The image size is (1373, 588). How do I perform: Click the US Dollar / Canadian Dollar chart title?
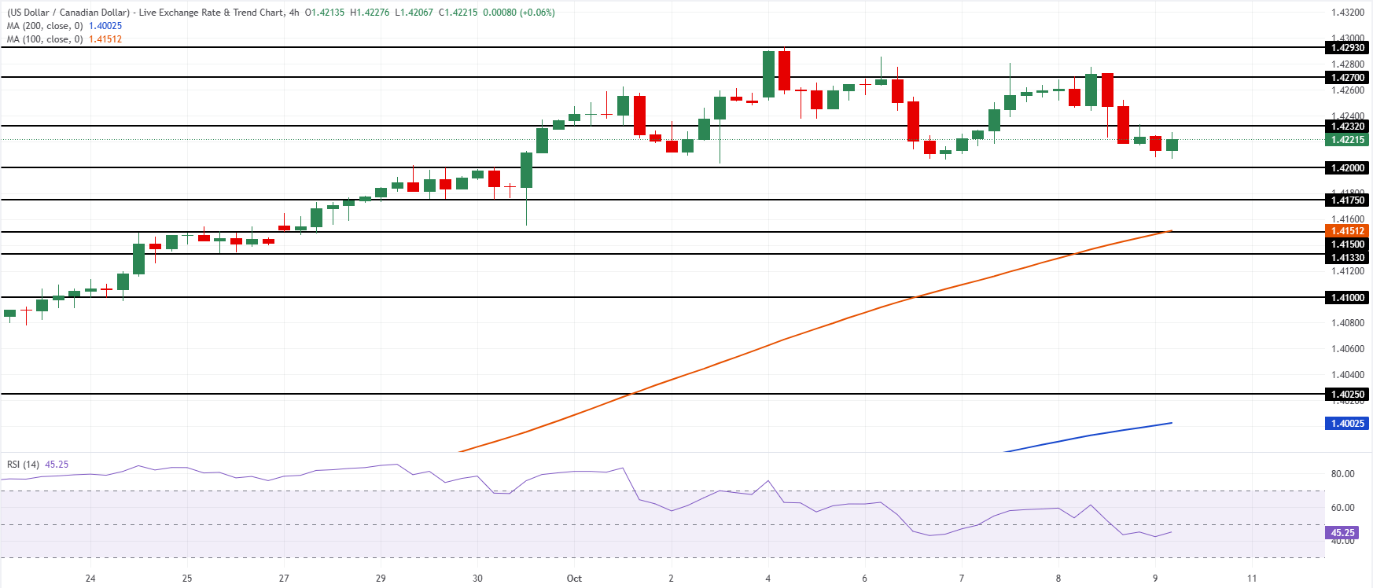tap(145, 13)
